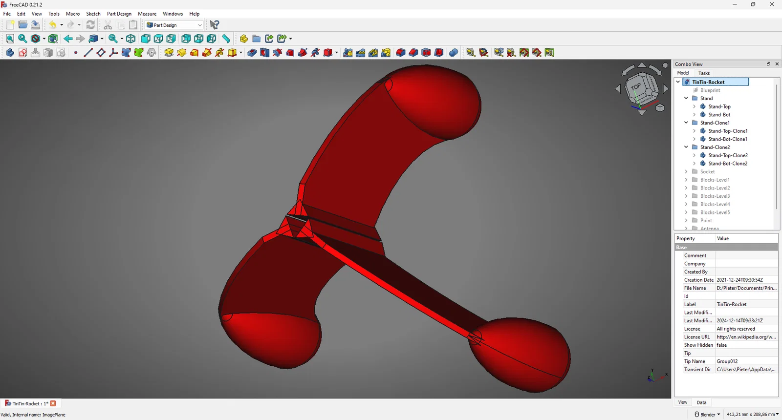Viewport: 782px width, 420px height.
Task: Open the draw style dropdown arrow
Action: (x=44, y=39)
